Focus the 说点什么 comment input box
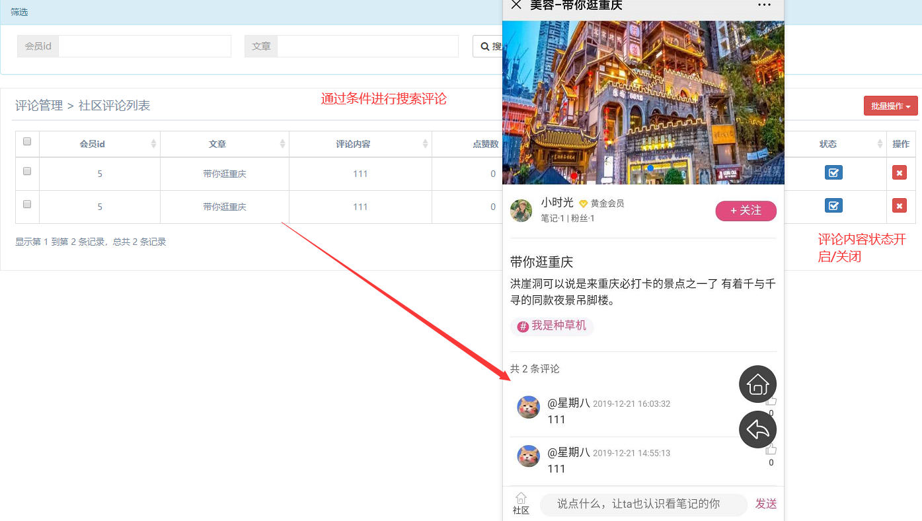Screen dimensions: 922x521 click(x=644, y=504)
